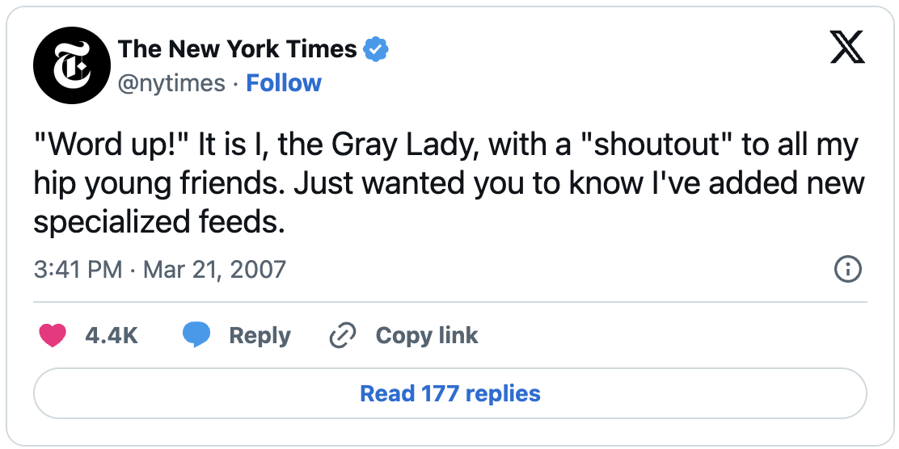Image resolution: width=899 pixels, height=449 pixels.
Task: Open "The New York Times" display name
Action: [x=237, y=49]
